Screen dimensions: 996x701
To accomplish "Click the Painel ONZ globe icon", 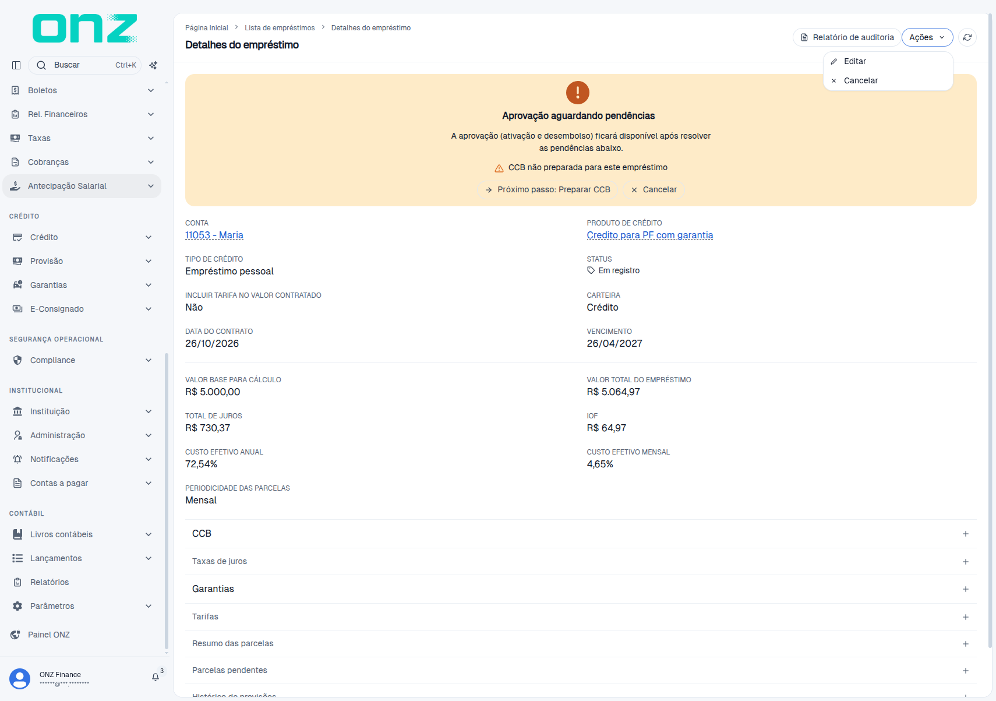I will 16,635.
